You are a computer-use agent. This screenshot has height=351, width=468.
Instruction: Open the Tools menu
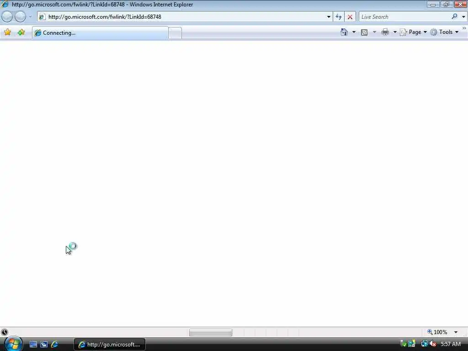coord(444,32)
